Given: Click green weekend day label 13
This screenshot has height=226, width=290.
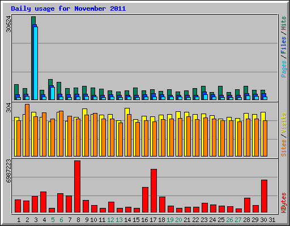Looking at the screenshot, I should click(x=119, y=220).
